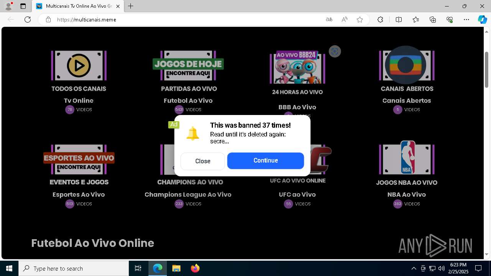Close the ad notification popup
The image size is (491, 276).
coord(203,161)
